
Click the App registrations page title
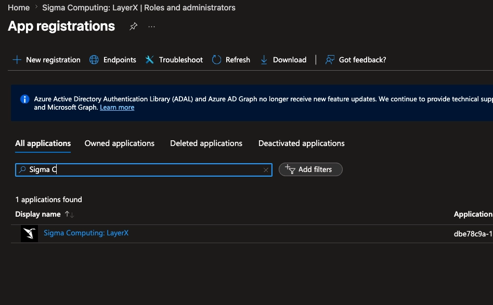tap(61, 26)
